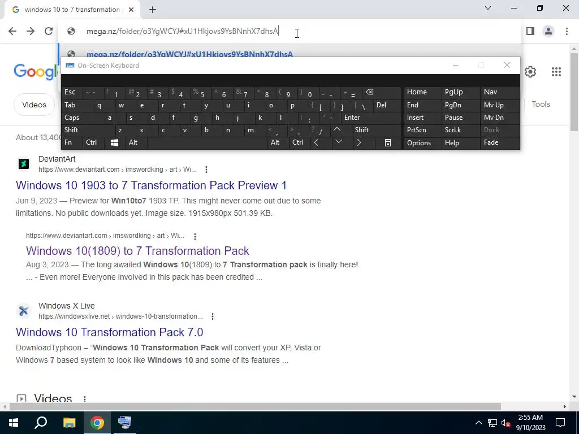Click the Chrome back arrow
579x434 pixels.
tap(12, 31)
